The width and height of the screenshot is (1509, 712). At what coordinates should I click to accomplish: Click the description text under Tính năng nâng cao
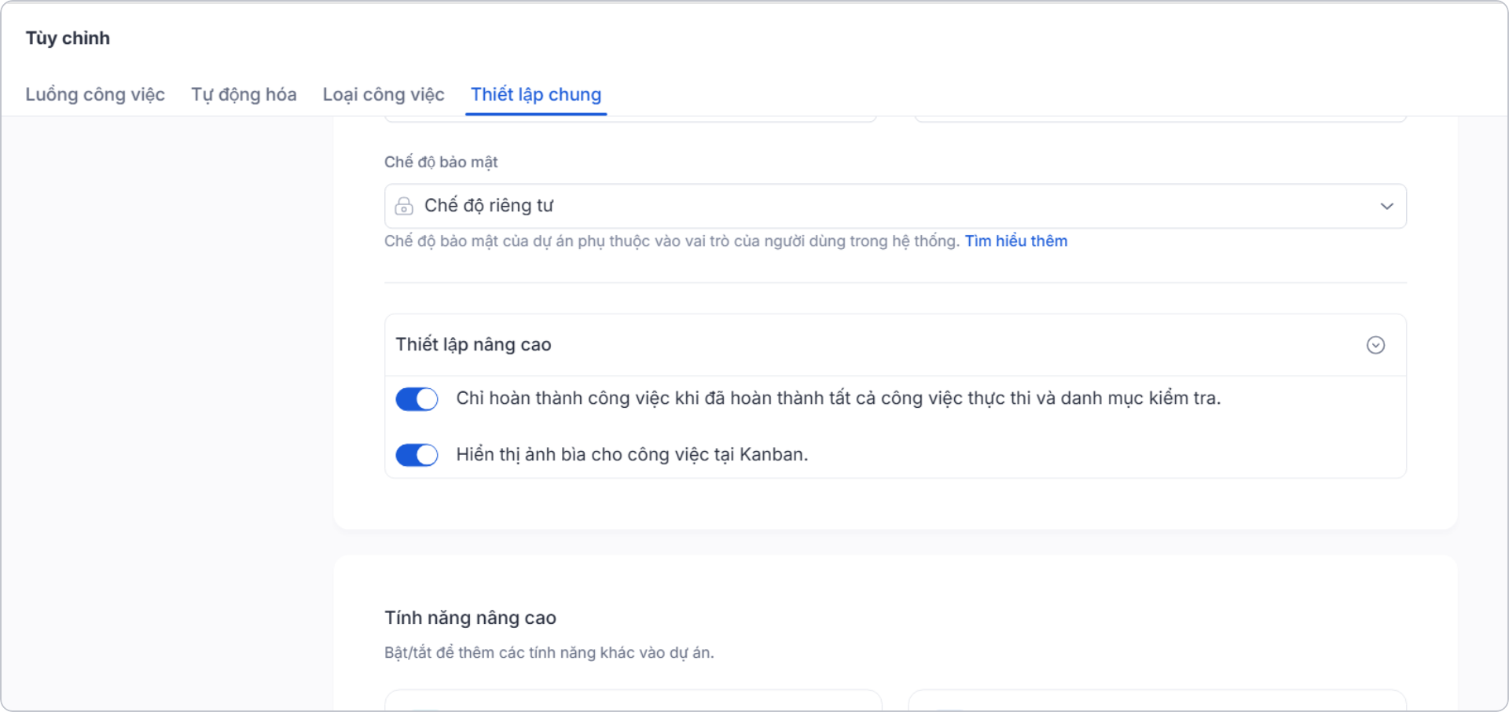549,651
